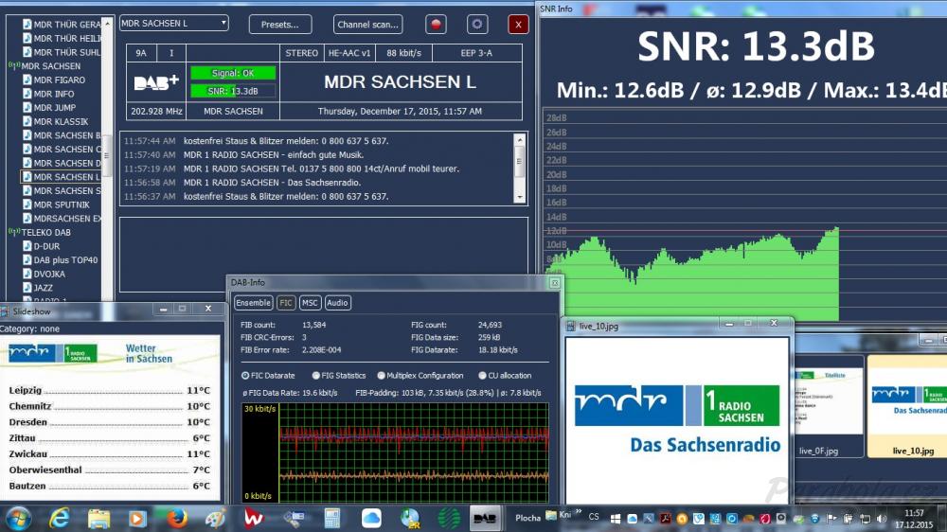Select MDR JUMP station in list
947x532 pixels.
tap(54, 108)
